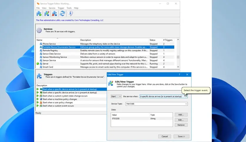The image size is (246, 142).
Task: Click the Running status of Server
Action: [153, 64]
